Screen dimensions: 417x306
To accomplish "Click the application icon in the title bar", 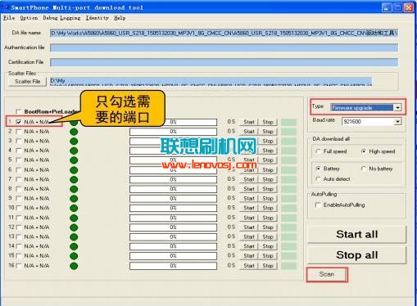I will [6, 7].
